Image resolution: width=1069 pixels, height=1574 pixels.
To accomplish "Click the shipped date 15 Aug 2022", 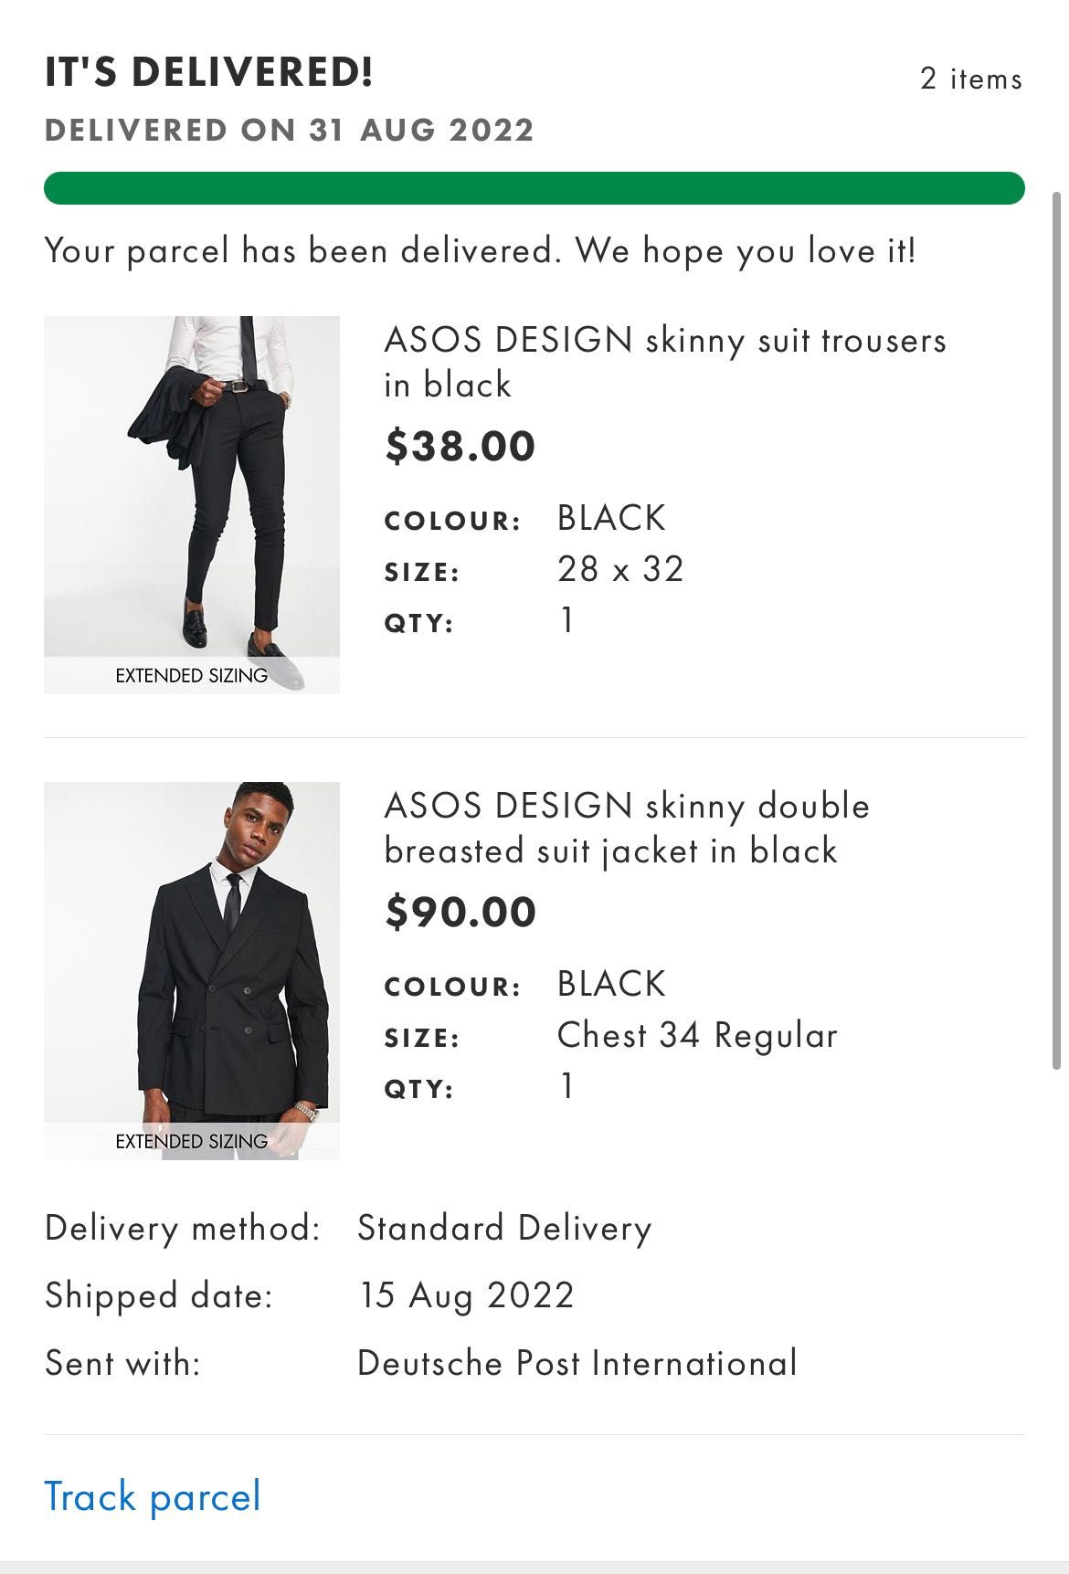I will click(466, 1295).
